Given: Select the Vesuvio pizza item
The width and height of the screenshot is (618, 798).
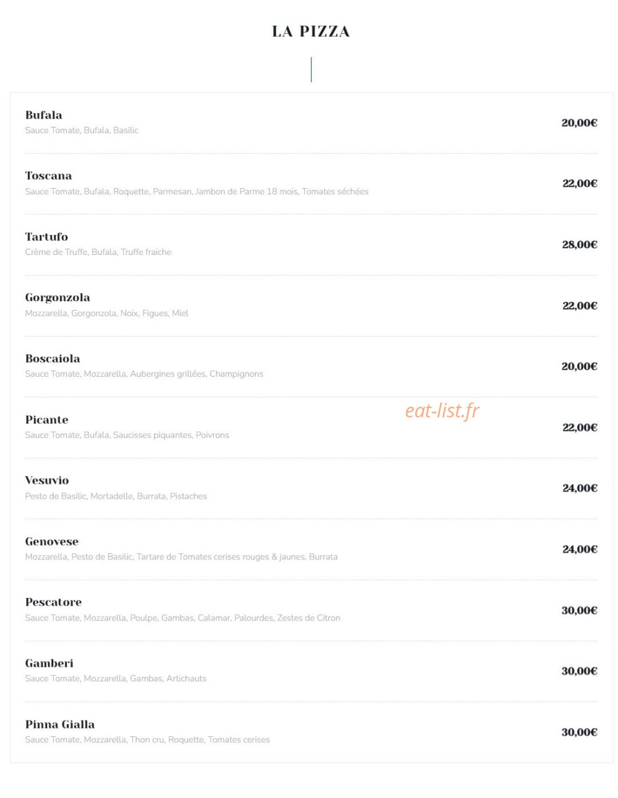Looking at the screenshot, I should (47, 481).
